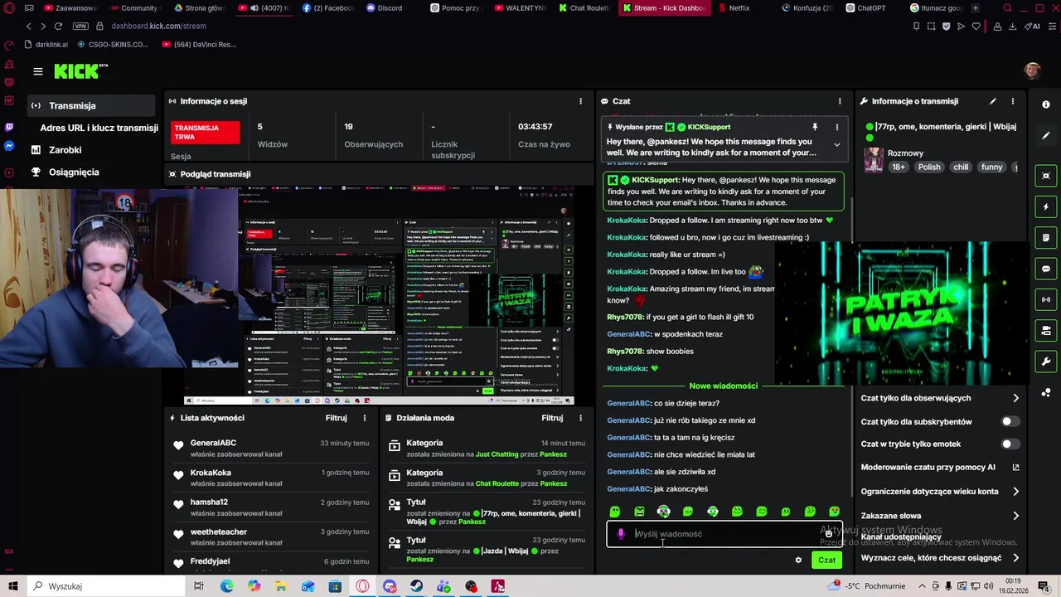Viewport: 1061px width, 597px height.
Task: Open Działania moda options menu
Action: pos(580,418)
